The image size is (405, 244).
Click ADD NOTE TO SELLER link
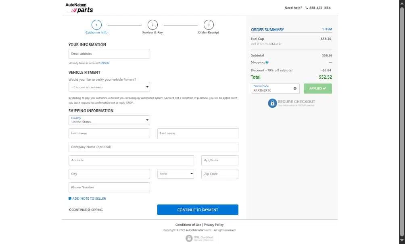tap(89, 198)
